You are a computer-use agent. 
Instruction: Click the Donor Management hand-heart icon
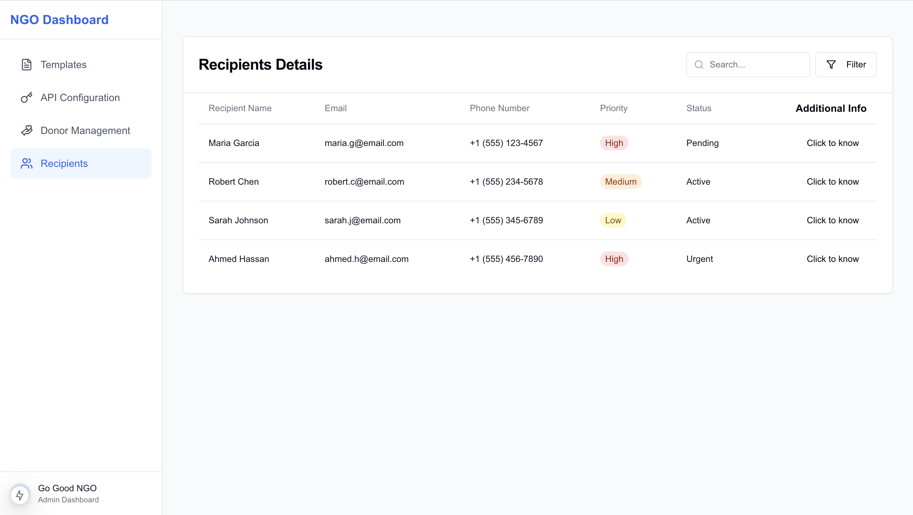27,130
